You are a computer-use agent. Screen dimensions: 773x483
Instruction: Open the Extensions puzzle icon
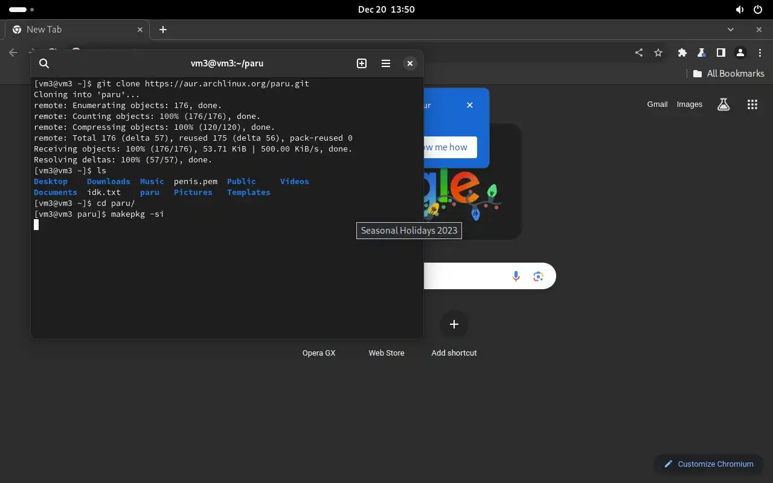[x=682, y=53]
